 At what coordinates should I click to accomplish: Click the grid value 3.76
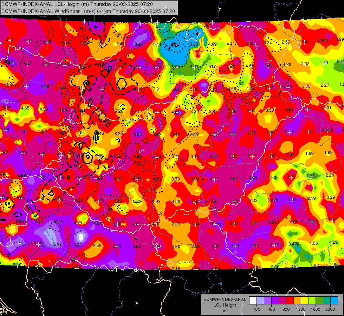click(252, 133)
